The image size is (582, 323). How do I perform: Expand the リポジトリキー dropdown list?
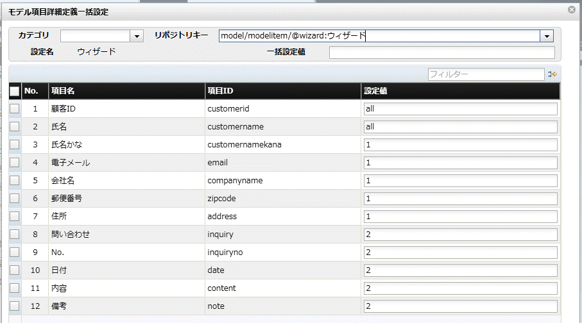pos(547,36)
